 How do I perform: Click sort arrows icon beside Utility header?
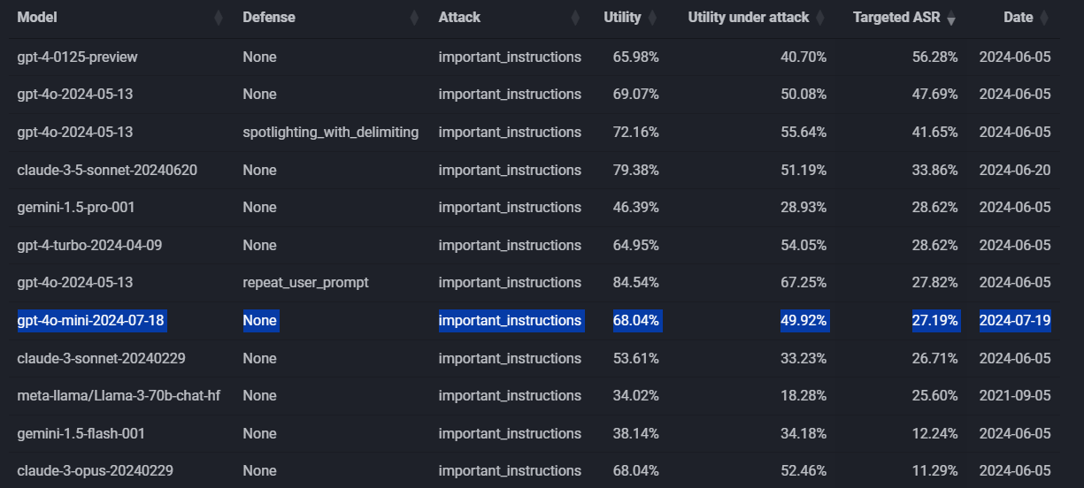[652, 18]
